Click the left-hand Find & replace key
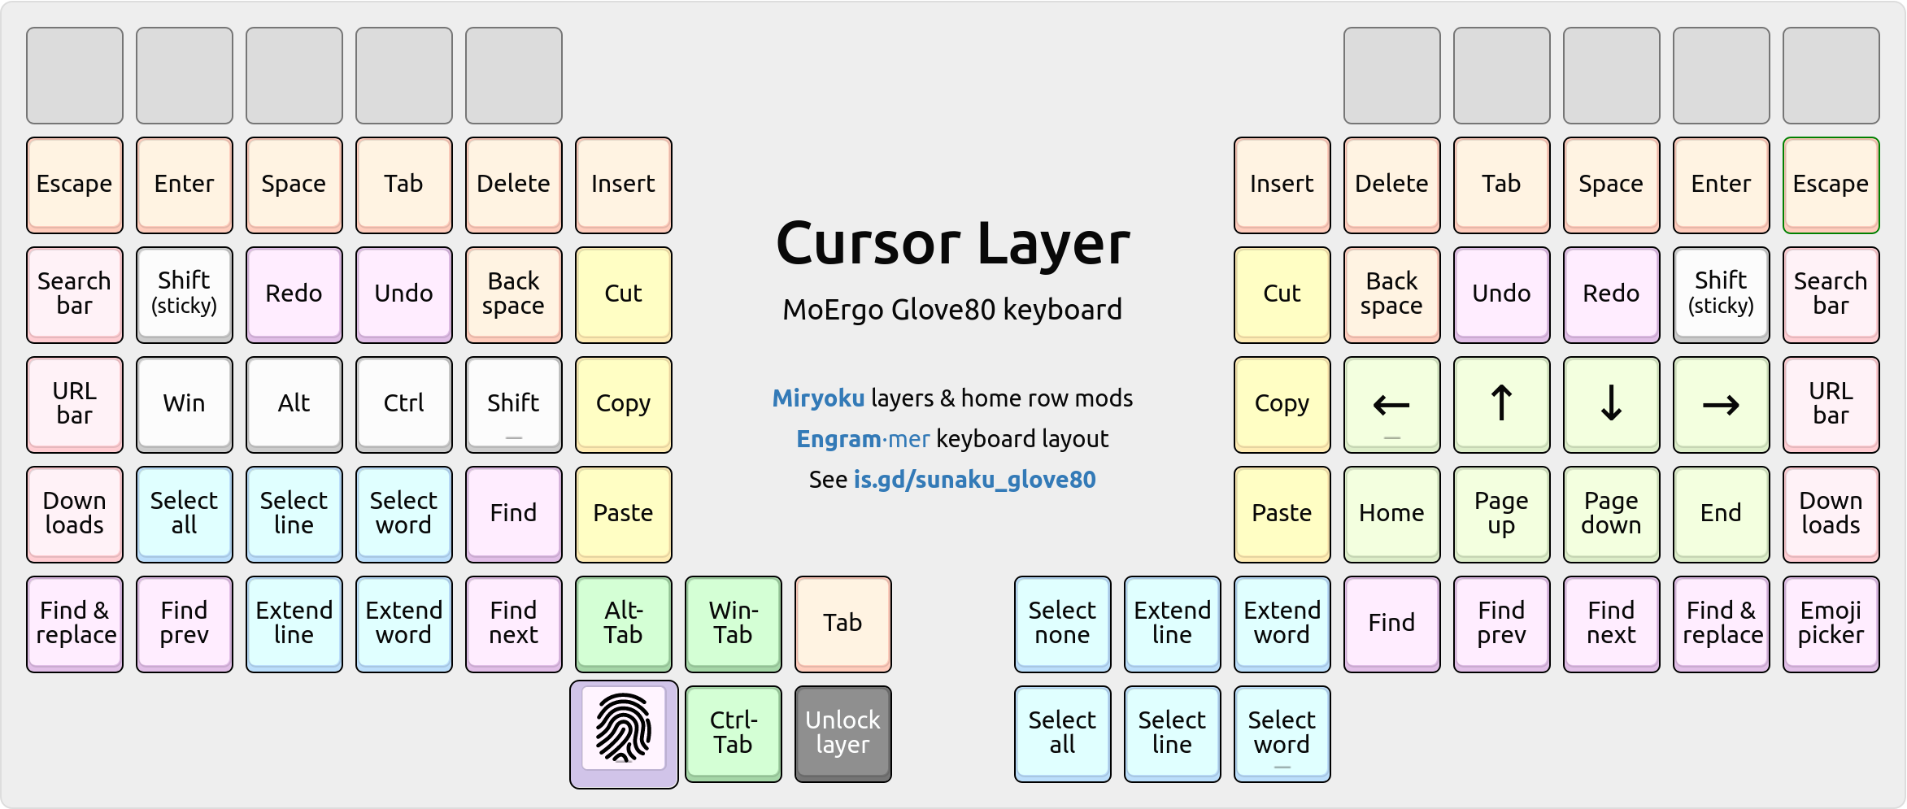Viewport: 1907px width, 809px height. click(x=74, y=624)
